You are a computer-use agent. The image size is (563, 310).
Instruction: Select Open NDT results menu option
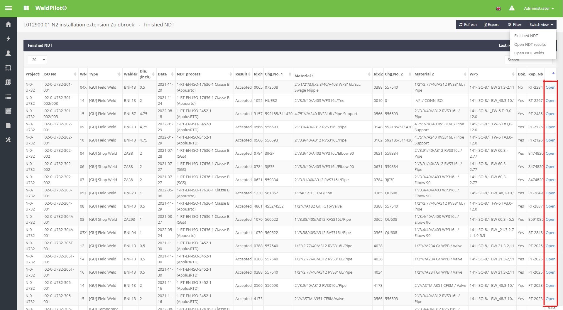tap(530, 44)
